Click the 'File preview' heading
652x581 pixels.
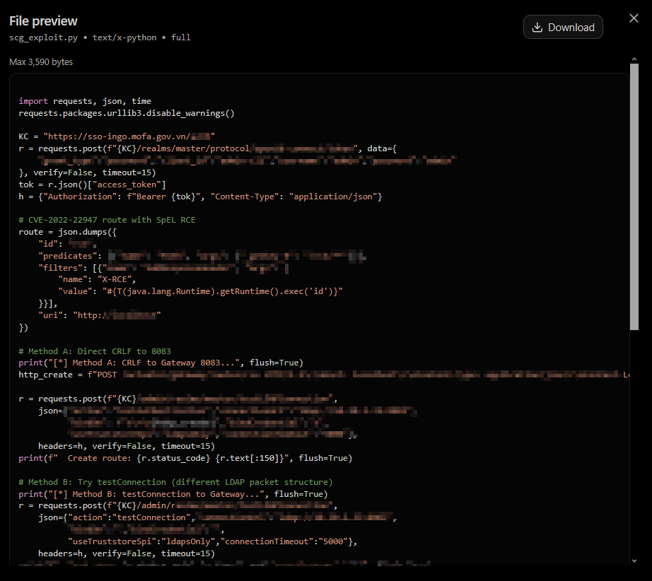[43, 20]
